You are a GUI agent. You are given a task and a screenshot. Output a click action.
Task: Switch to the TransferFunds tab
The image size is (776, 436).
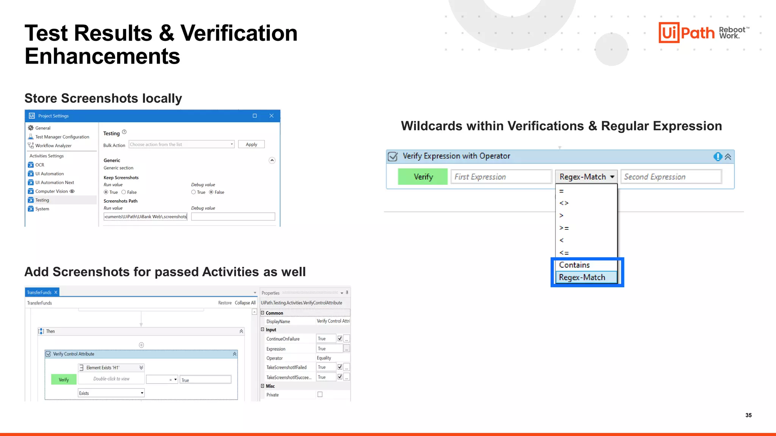tap(39, 293)
